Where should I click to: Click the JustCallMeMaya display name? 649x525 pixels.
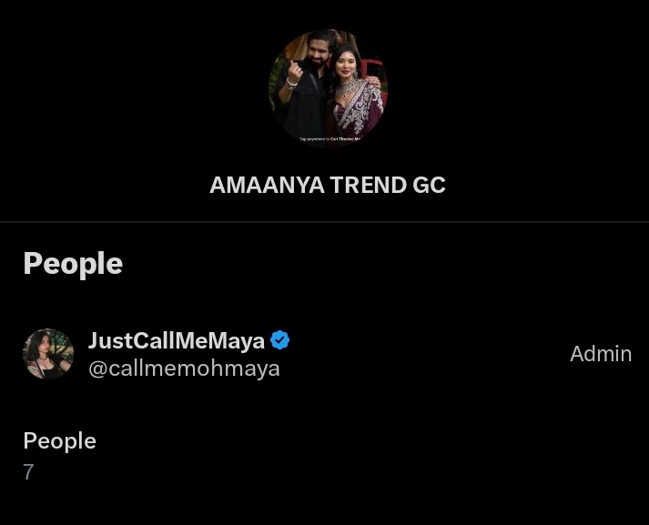click(177, 340)
